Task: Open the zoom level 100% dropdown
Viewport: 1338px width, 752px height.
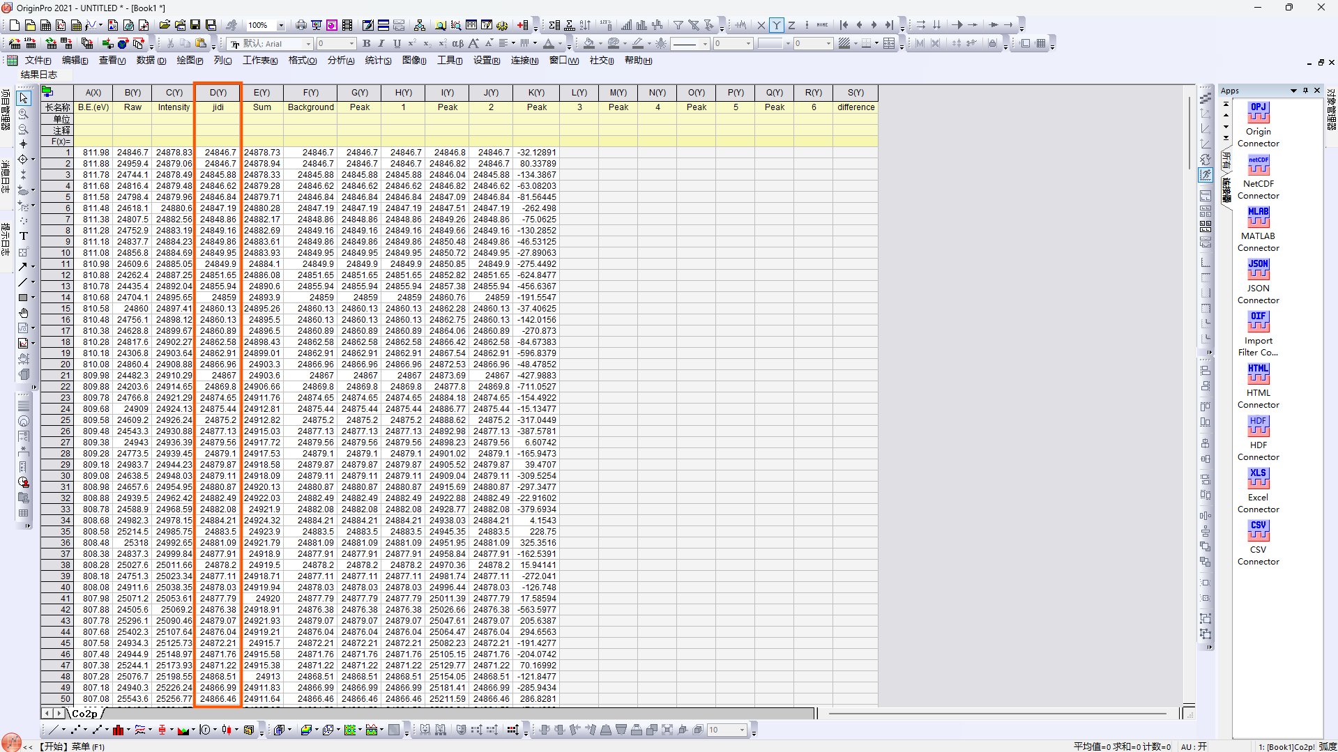Action: click(281, 25)
